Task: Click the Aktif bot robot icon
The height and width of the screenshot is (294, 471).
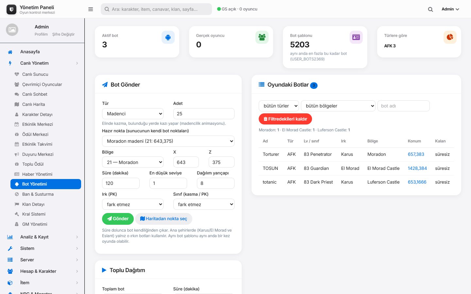Action: 168,38
